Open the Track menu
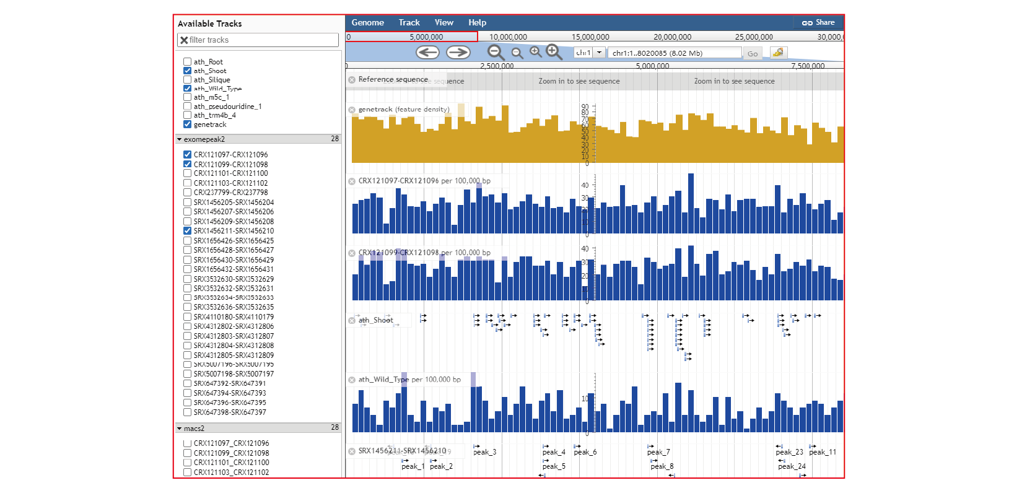1027x488 pixels. click(x=409, y=22)
